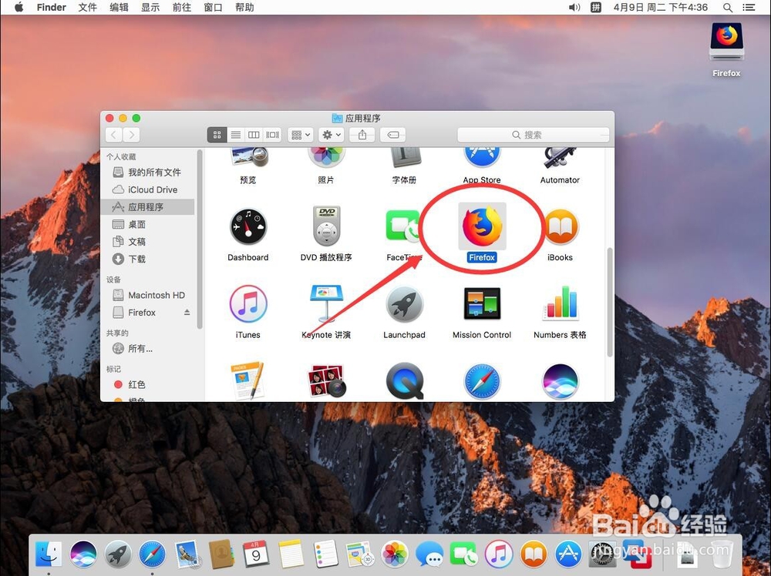771x576 pixels.
Task: Open Photos from the Dock
Action: coord(395,554)
